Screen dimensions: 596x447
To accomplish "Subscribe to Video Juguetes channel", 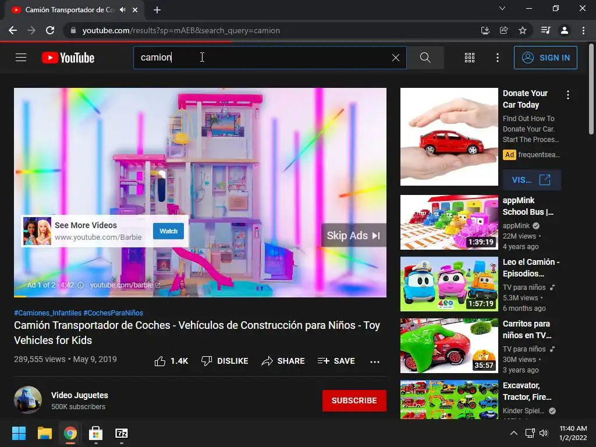I will tap(354, 400).
